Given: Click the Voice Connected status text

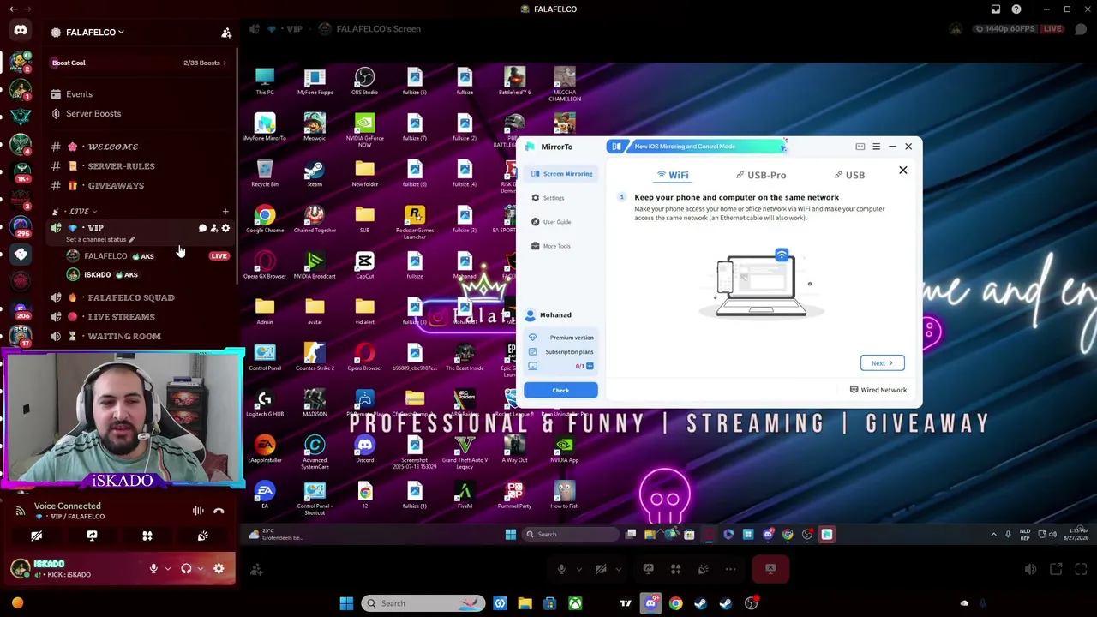Looking at the screenshot, I should tap(67, 506).
